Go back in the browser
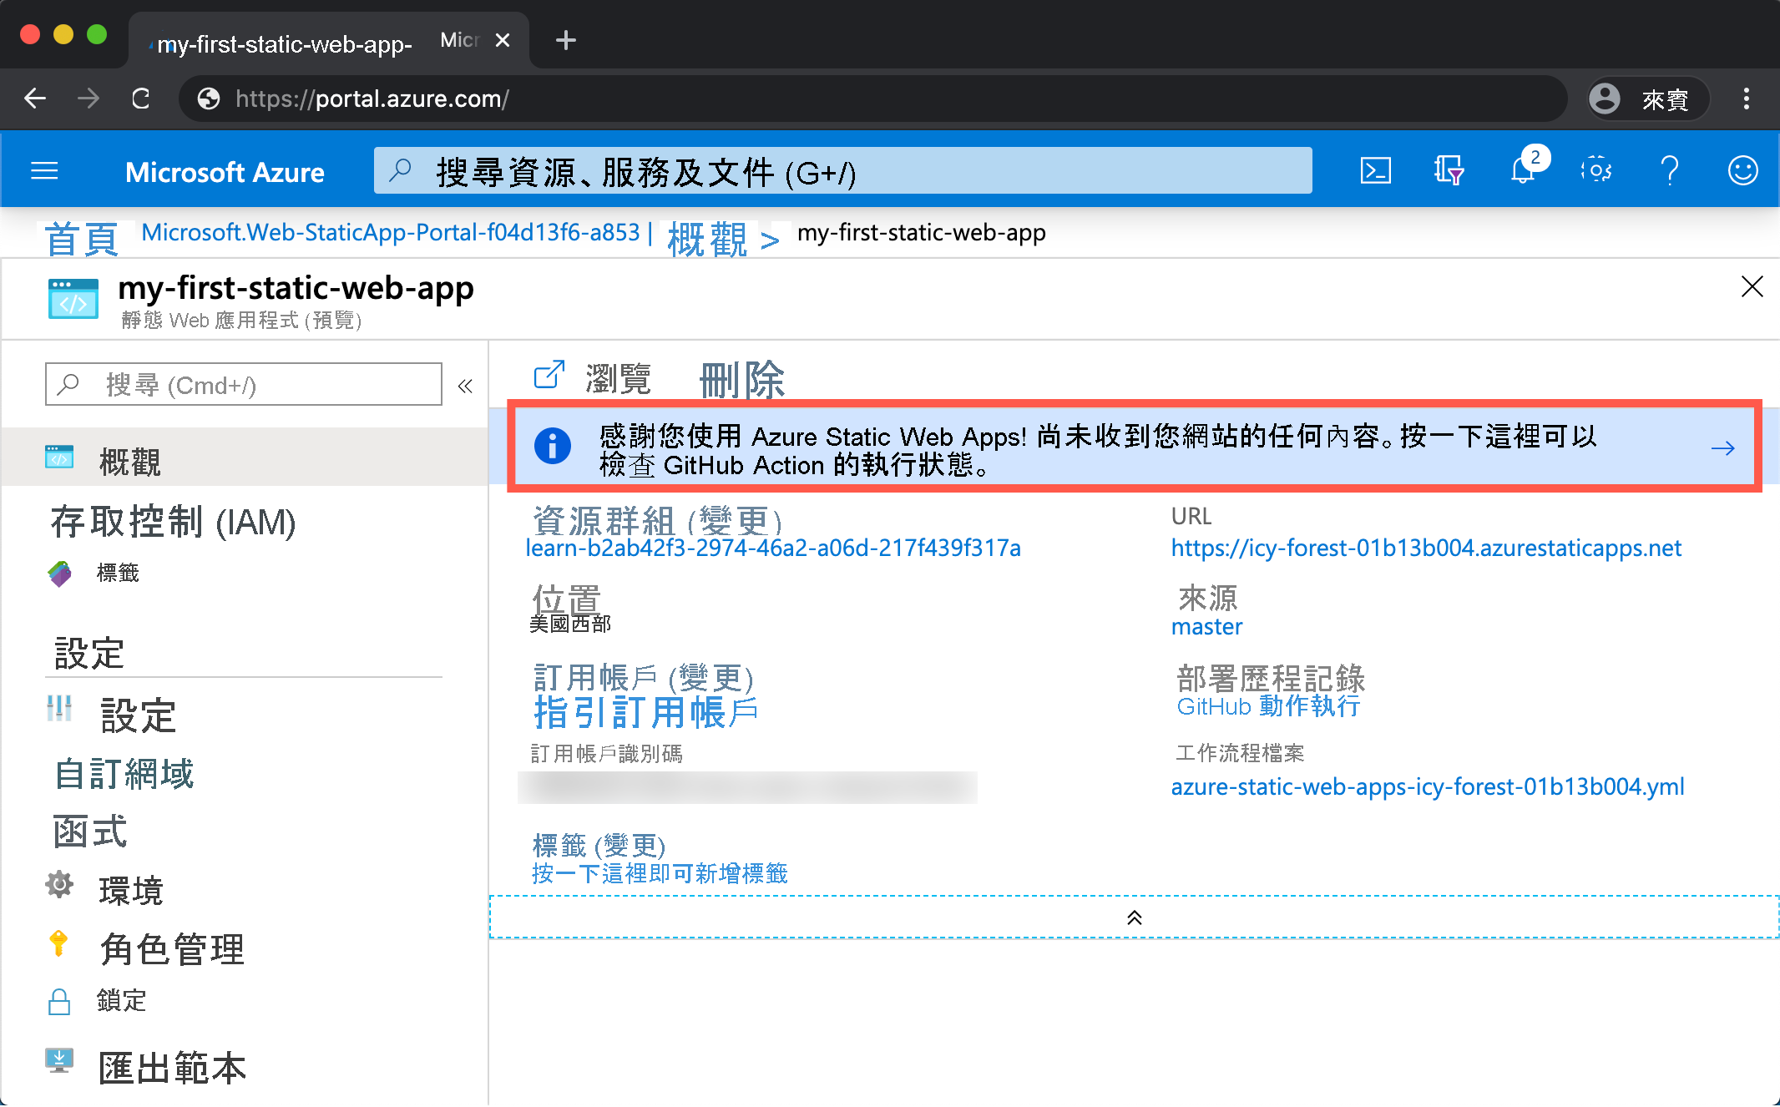This screenshot has height=1107, width=1780. [35, 99]
